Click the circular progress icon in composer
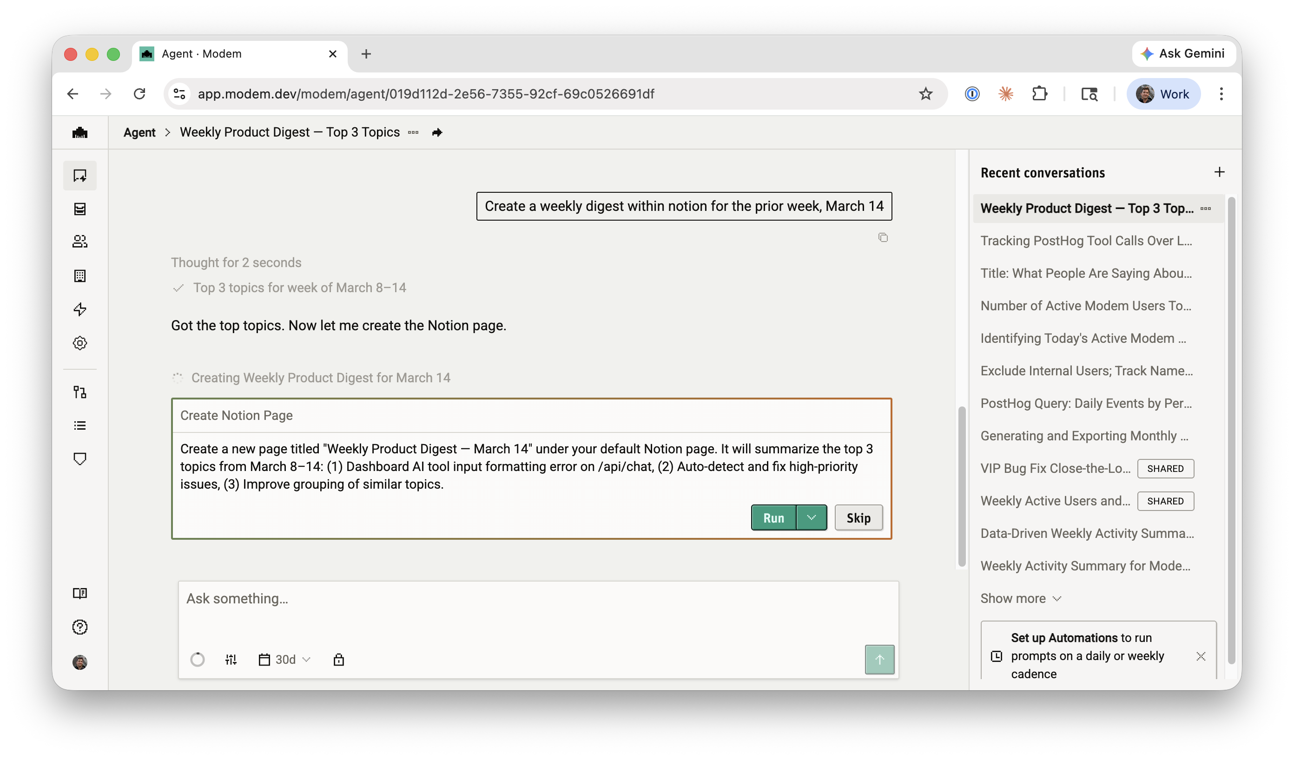This screenshot has width=1294, height=759. click(197, 660)
